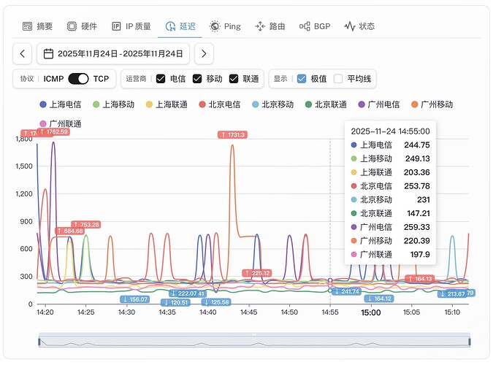Image resolution: width=493 pixels, height=365 pixels.
Task: Click the 摘要 summary tab icon
Action: (x=27, y=26)
